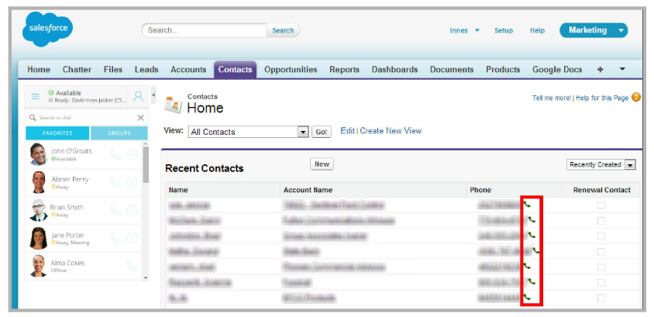Viewport: 654px width, 317px height.
Task: Open the Recently Created dropdown
Action: 601,165
